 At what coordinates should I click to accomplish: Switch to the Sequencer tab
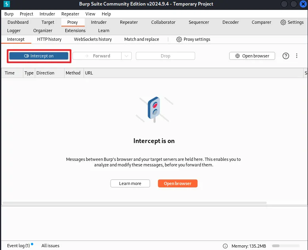click(199, 22)
